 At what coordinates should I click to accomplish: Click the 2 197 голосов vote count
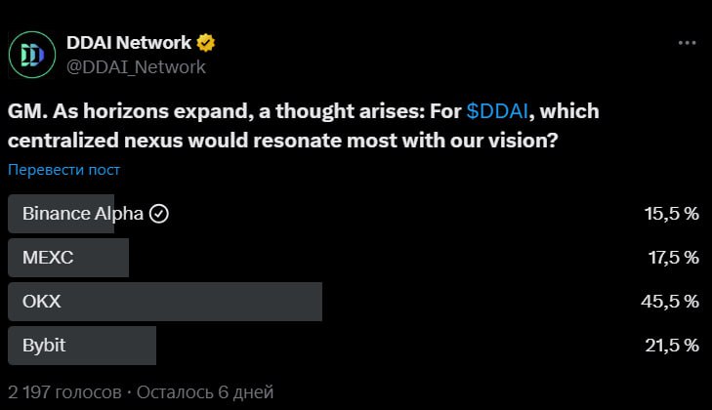tap(64, 391)
